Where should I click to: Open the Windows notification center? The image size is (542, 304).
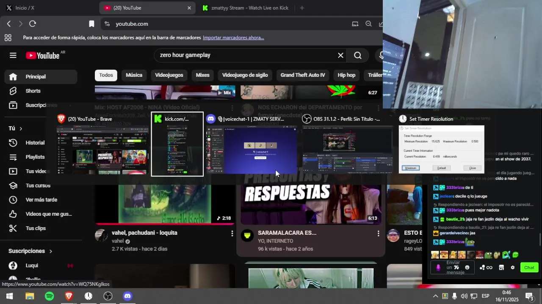point(529,296)
